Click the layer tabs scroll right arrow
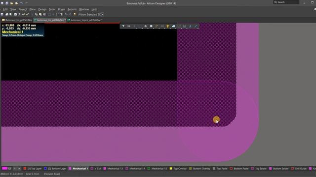The width and height of the screenshot is (316, 177). click(x=19, y=169)
